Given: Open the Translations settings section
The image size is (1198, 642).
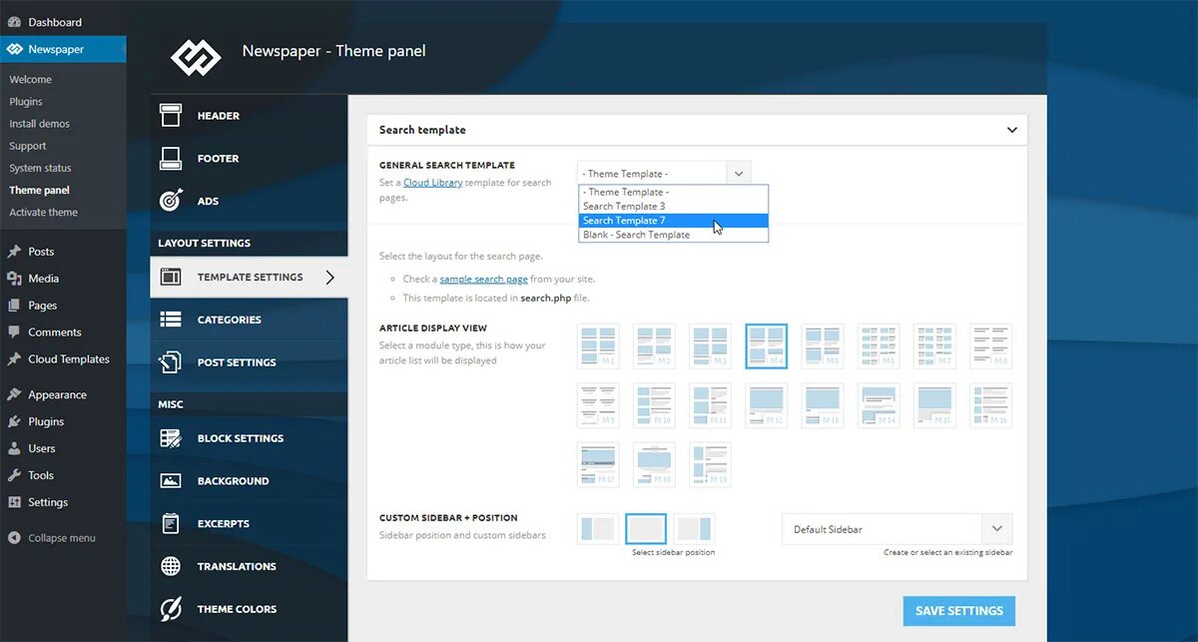Looking at the screenshot, I should point(249,566).
